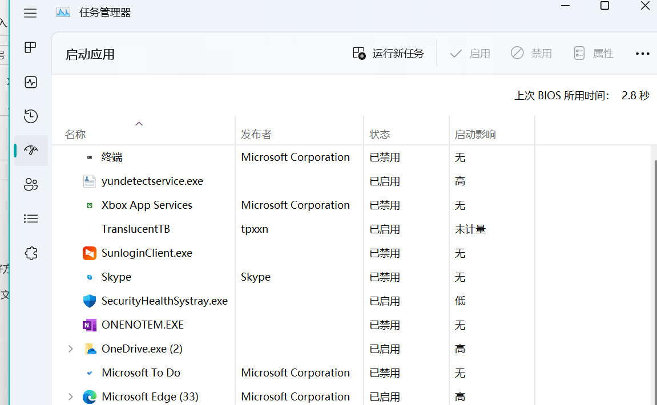Click the 已禁用 status of Xbox App Services
The image size is (657, 405).
(x=385, y=205)
